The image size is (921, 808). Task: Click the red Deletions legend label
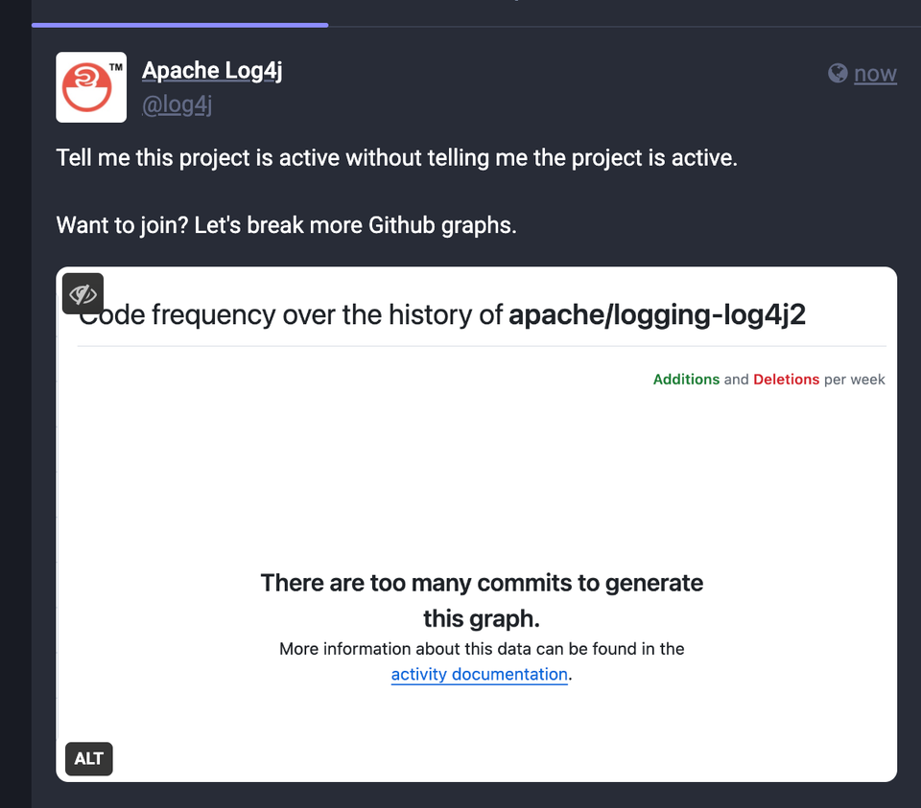point(786,380)
